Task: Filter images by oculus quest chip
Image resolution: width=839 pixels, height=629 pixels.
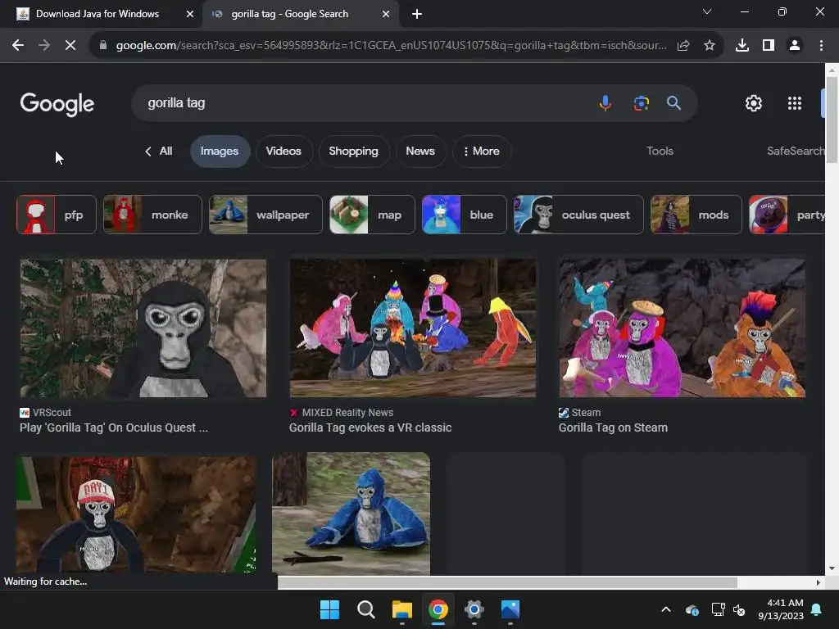Action: pyautogui.click(x=578, y=215)
